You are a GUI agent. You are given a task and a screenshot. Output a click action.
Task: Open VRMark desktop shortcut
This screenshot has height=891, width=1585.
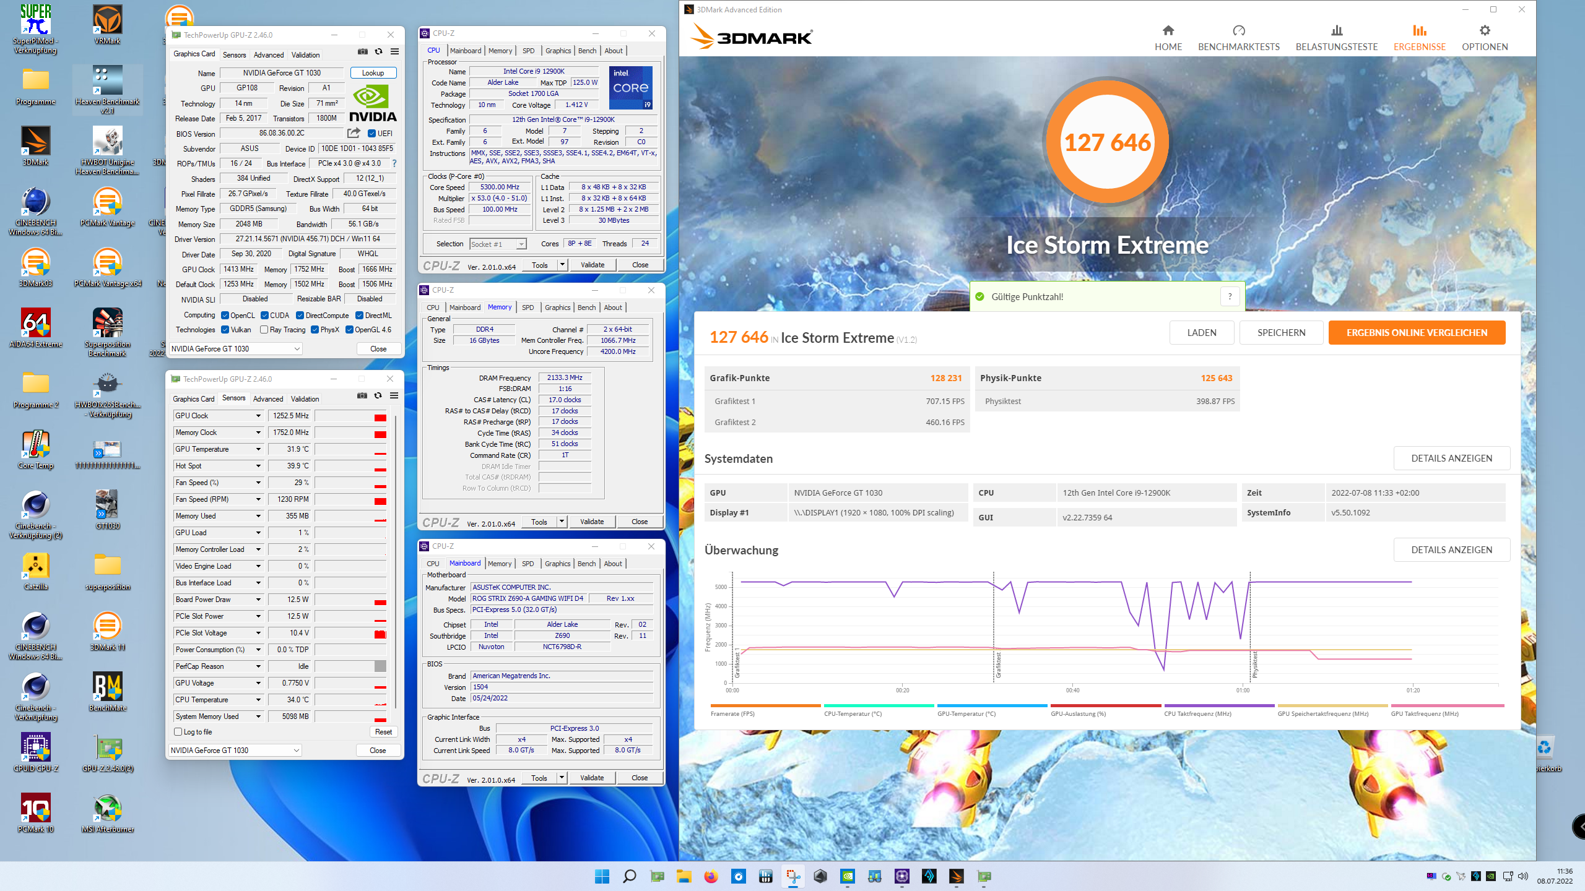pos(107,25)
